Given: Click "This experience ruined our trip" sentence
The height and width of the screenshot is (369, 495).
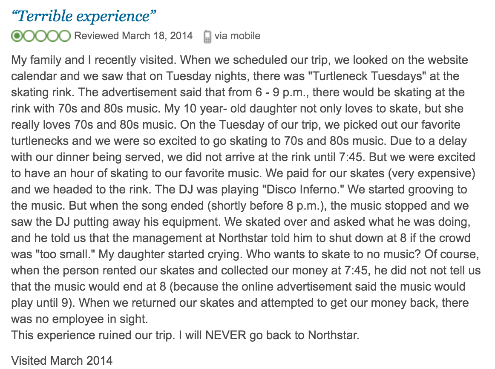Looking at the screenshot, I should click(93, 335).
